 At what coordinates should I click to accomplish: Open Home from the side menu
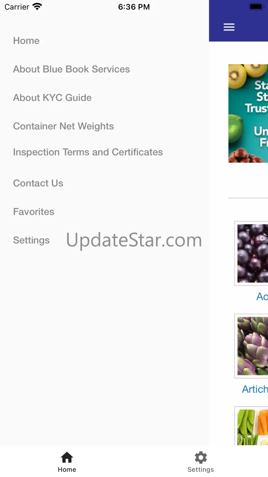pyautogui.click(x=26, y=41)
